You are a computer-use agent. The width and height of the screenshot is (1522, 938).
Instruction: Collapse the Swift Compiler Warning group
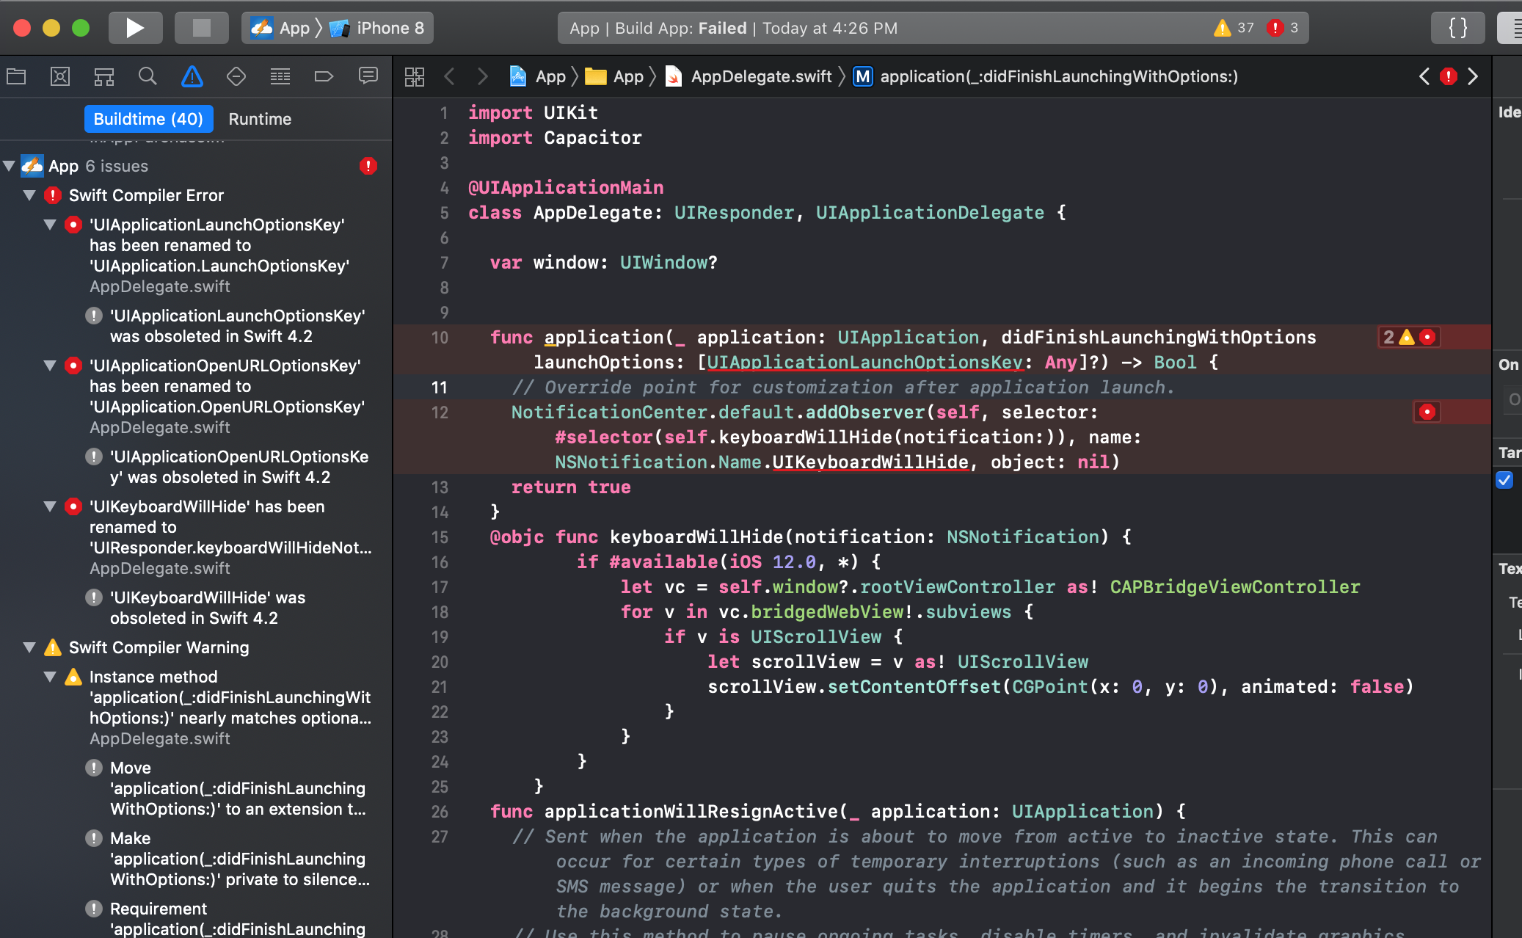[29, 647]
